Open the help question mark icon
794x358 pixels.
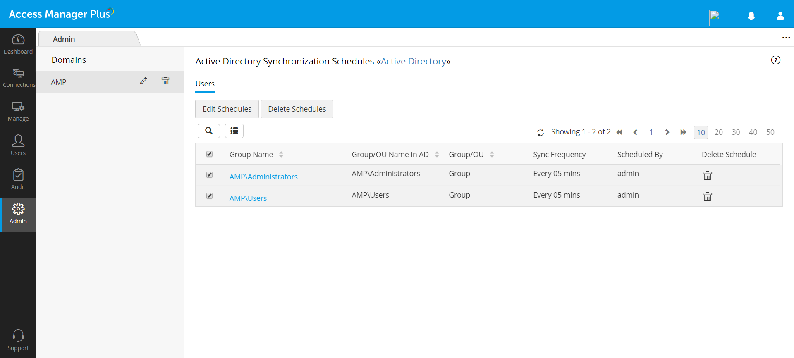(775, 60)
